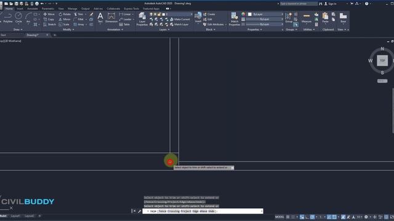Select the Polyline draw tool
The height and width of the screenshot is (221, 394).
coord(8,18)
